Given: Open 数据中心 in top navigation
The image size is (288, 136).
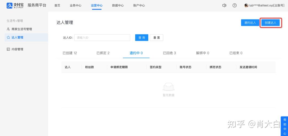Looking at the screenshot, I should [x=118, y=6].
